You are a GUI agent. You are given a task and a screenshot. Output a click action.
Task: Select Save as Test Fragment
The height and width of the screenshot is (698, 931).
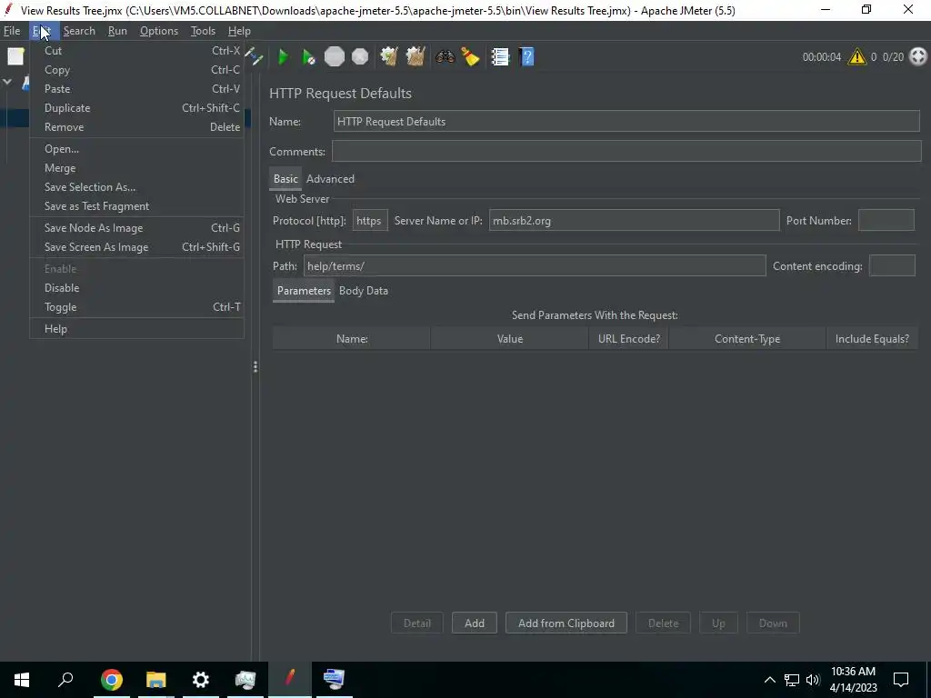click(136, 206)
